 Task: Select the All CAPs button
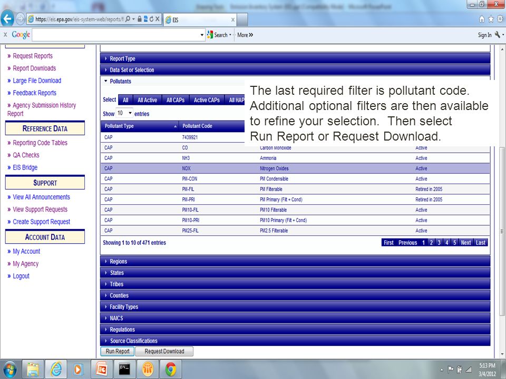click(x=176, y=100)
